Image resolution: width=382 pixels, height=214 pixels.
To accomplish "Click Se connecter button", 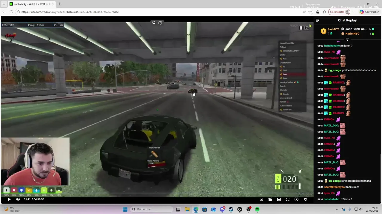I will (x=339, y=12).
